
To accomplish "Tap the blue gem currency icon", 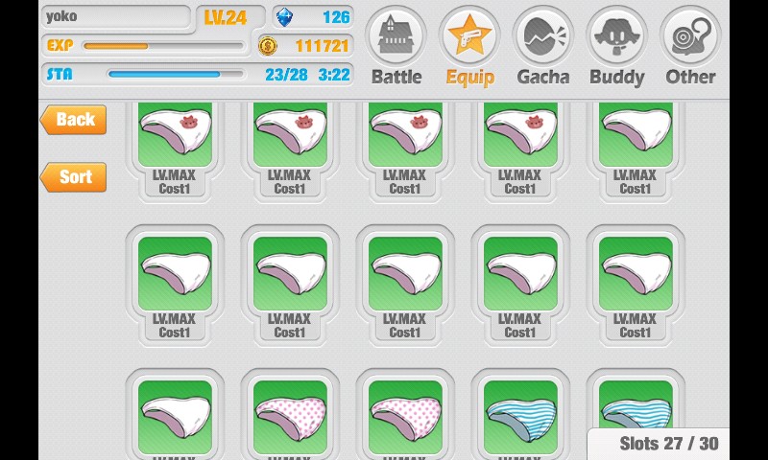I will click(284, 17).
